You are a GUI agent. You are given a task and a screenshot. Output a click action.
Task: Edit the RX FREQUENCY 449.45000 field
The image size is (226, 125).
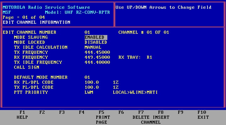point(97,57)
